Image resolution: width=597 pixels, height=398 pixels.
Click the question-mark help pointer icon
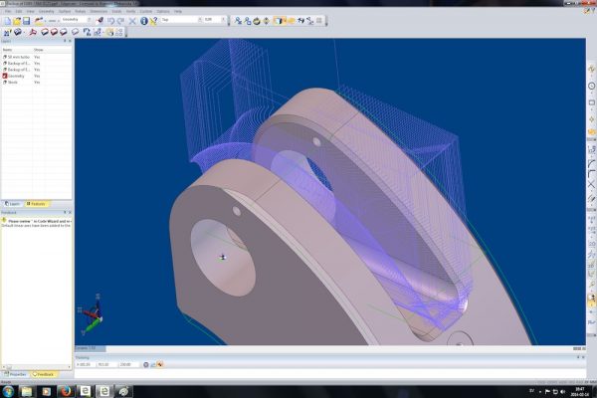coord(153,21)
